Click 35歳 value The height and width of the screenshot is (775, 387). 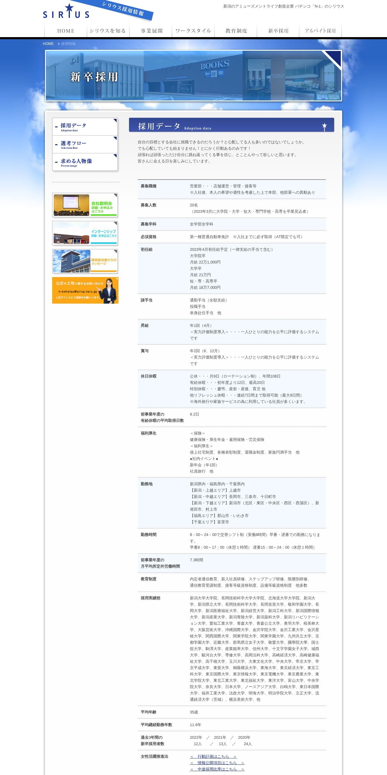(x=194, y=712)
